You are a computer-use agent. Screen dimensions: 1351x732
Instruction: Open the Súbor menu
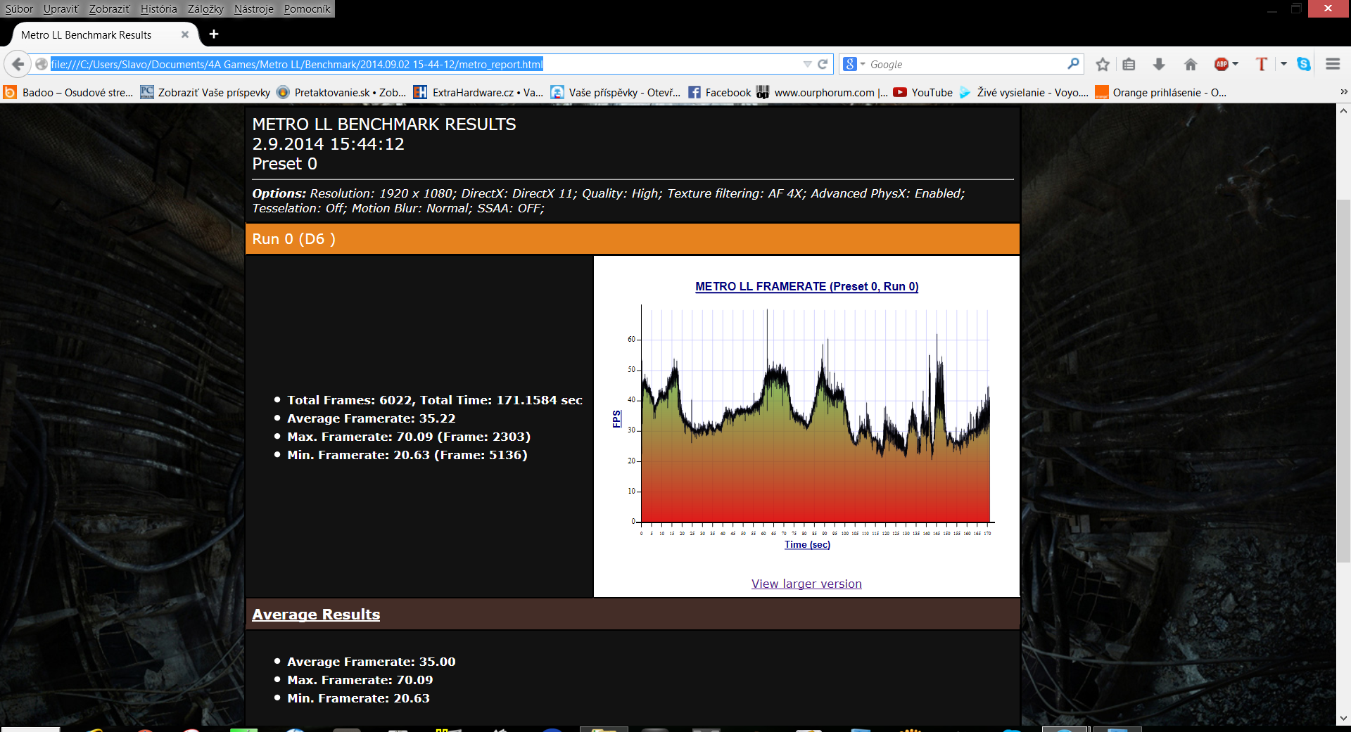(19, 8)
